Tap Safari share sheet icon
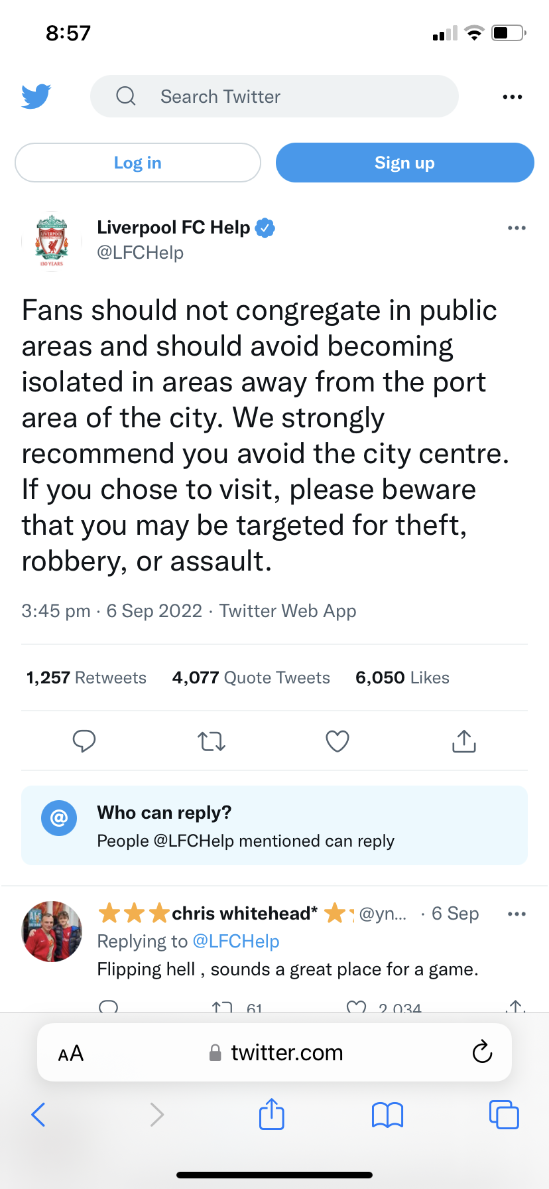The height and width of the screenshot is (1189, 549). pyautogui.click(x=272, y=1114)
